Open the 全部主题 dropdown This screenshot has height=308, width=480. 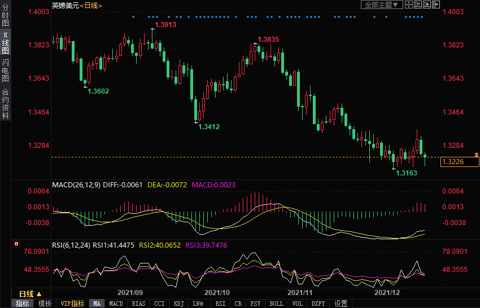click(382, 5)
